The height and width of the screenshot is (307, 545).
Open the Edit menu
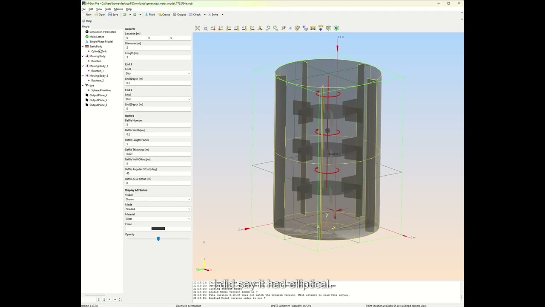pyautogui.click(x=91, y=9)
